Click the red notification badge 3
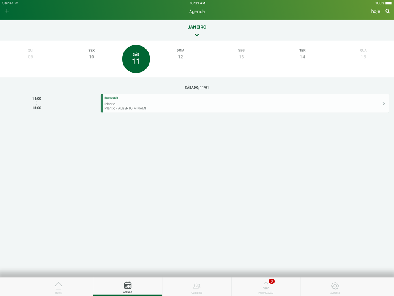The height and width of the screenshot is (296, 394). [x=271, y=281]
